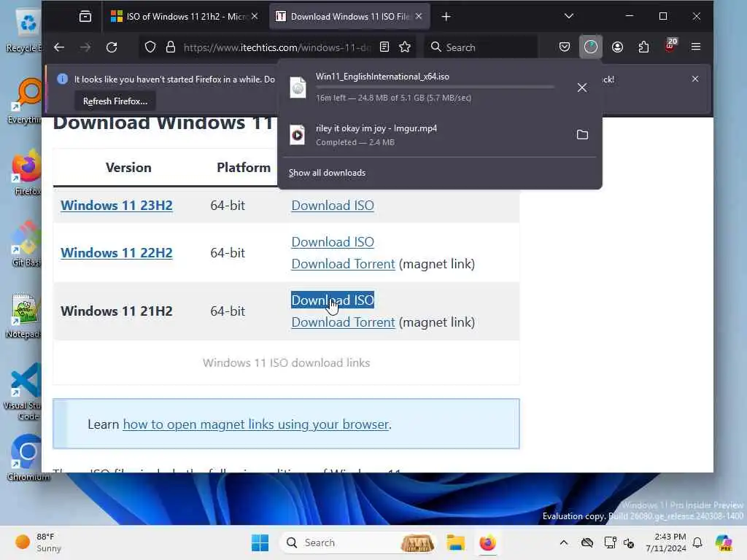Screen dimensions: 747x560
Task: Open File Explorer from the taskbar
Action: (455, 542)
